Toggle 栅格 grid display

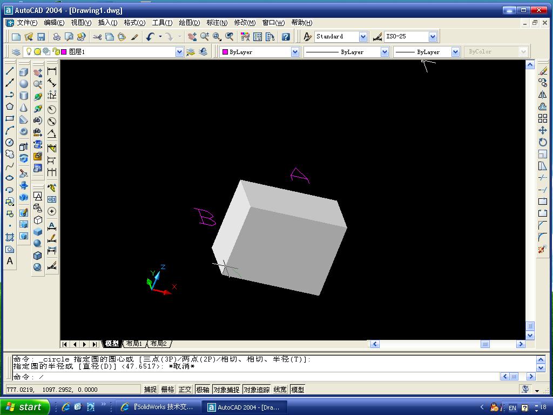tap(167, 390)
